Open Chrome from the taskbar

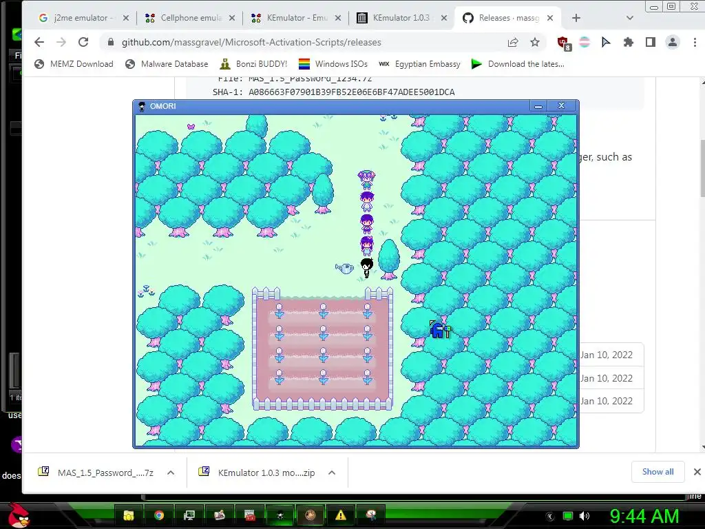159,515
